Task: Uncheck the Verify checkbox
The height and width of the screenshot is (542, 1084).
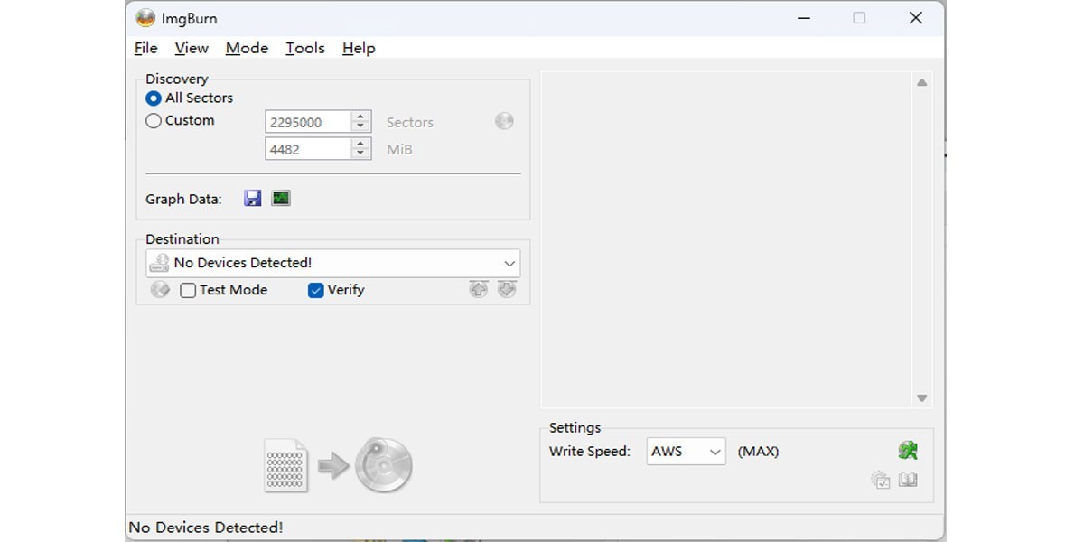Action: click(x=316, y=291)
